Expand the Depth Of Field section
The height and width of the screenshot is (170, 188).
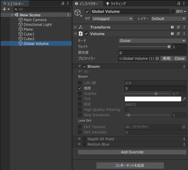[79, 139]
